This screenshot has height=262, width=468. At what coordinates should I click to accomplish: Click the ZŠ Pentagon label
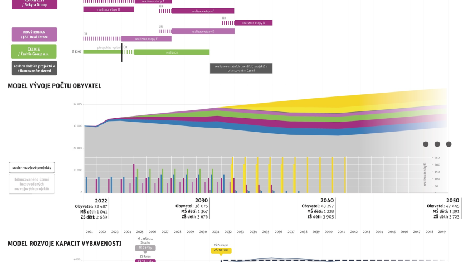221,245
